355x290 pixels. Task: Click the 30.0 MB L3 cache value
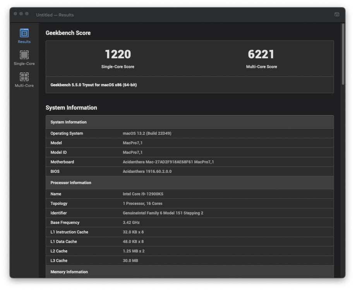point(130,261)
